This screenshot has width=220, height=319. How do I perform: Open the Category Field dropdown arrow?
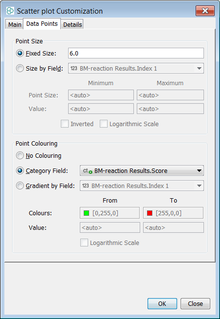199,170
